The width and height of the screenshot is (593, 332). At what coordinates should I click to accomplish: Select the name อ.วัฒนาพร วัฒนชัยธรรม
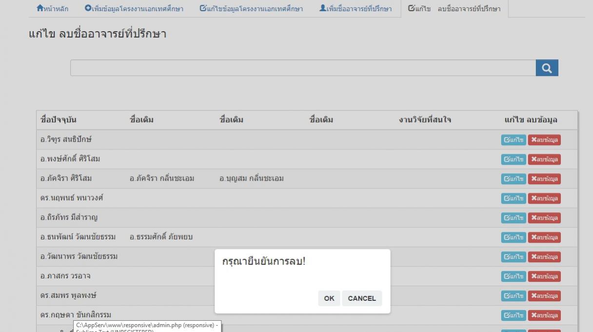79,257
